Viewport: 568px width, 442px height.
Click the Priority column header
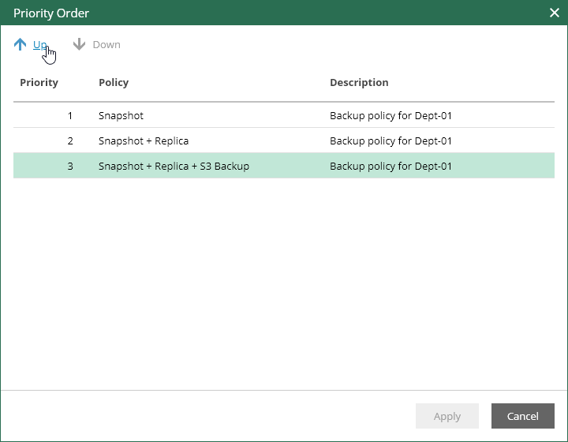(x=39, y=83)
